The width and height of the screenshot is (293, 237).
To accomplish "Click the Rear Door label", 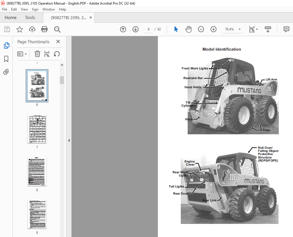I will pyautogui.click(x=181, y=193).
